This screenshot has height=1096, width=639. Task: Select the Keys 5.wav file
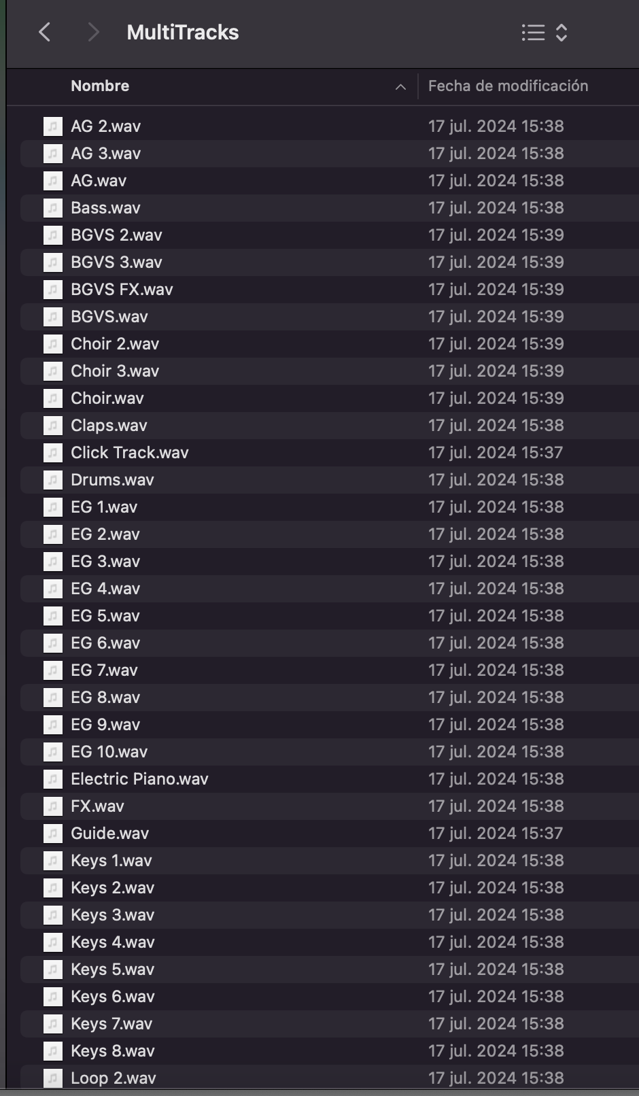[112, 970]
